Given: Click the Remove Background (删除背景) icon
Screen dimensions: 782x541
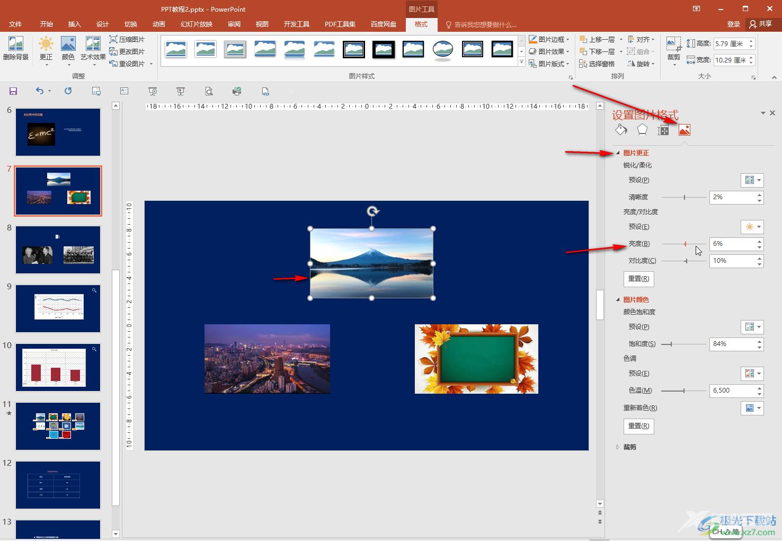Looking at the screenshot, I should tap(15, 48).
